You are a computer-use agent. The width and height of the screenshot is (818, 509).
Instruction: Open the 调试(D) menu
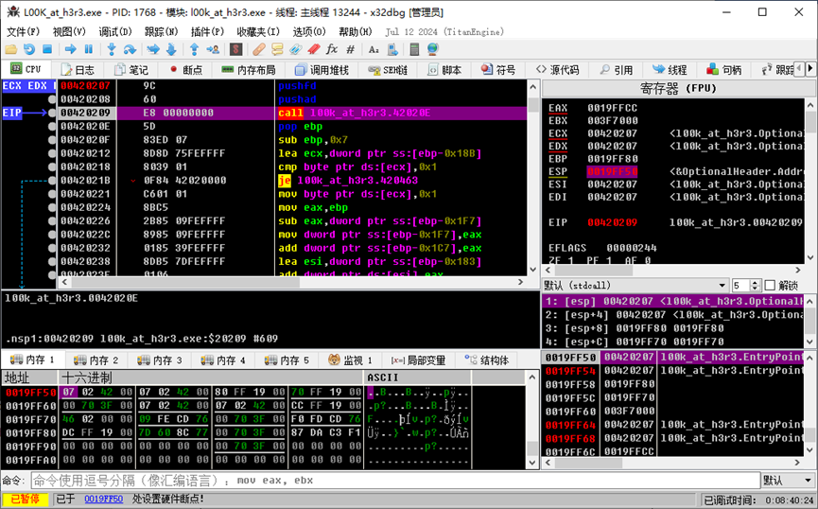[114, 31]
